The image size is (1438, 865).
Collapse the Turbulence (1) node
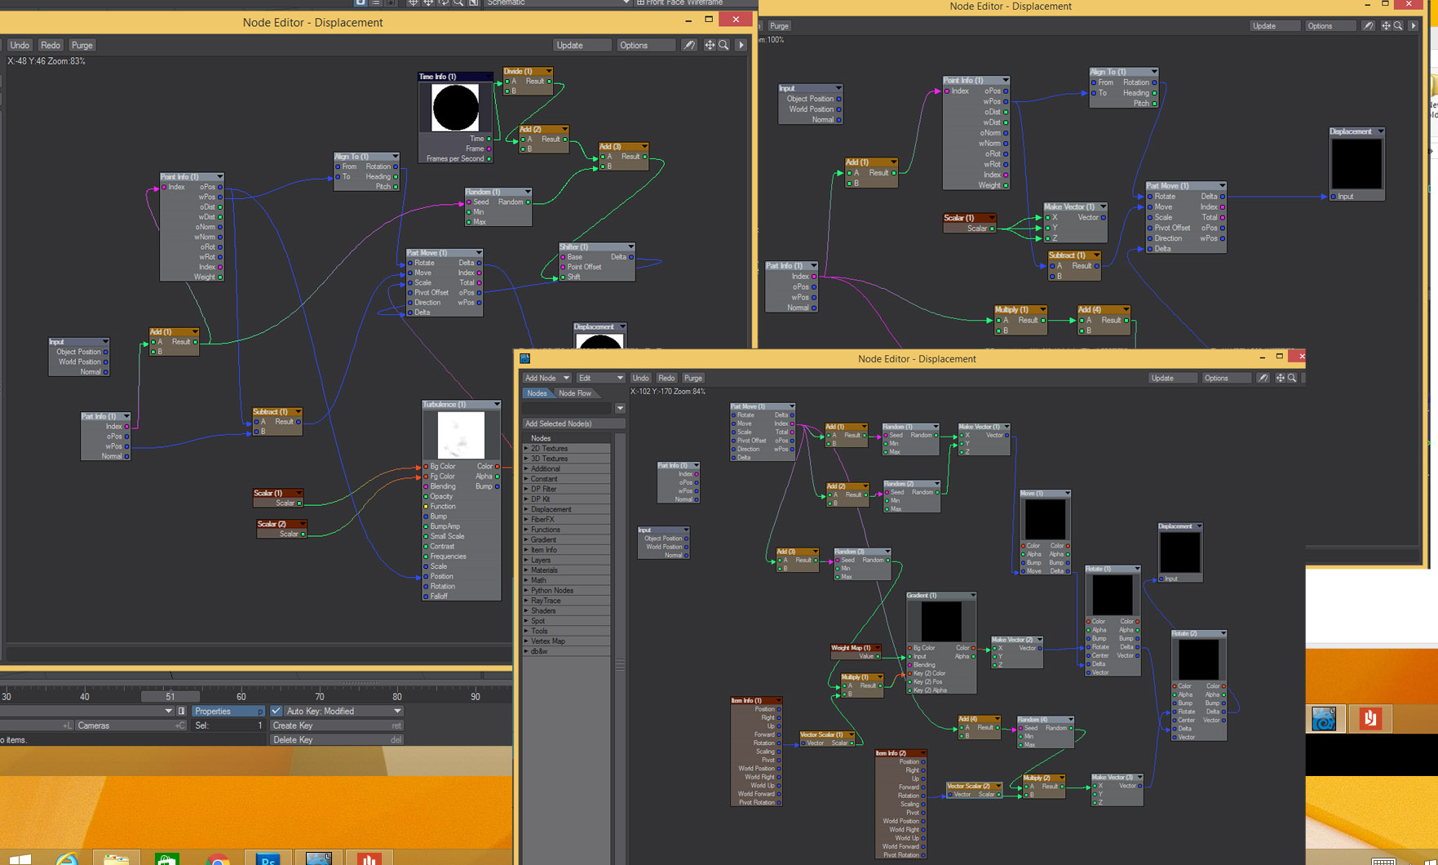496,405
